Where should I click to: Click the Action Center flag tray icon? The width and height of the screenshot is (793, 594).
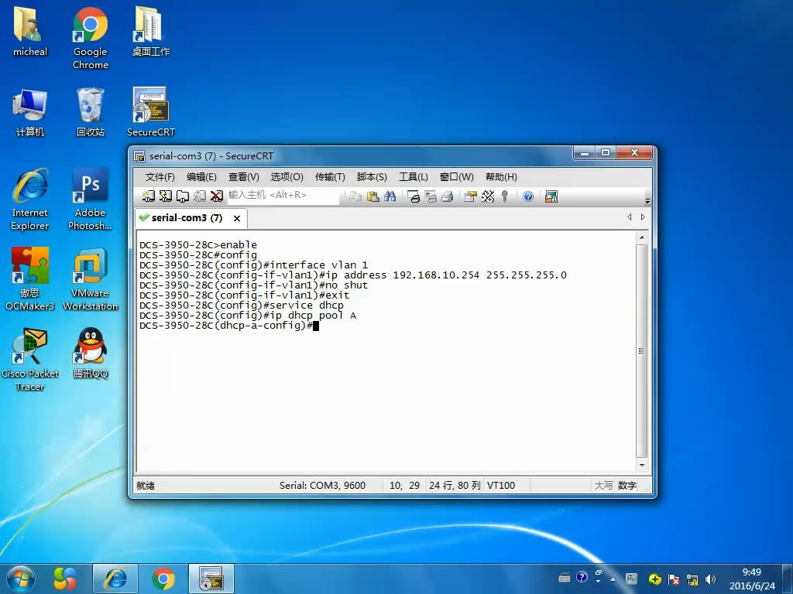pyautogui.click(x=673, y=579)
